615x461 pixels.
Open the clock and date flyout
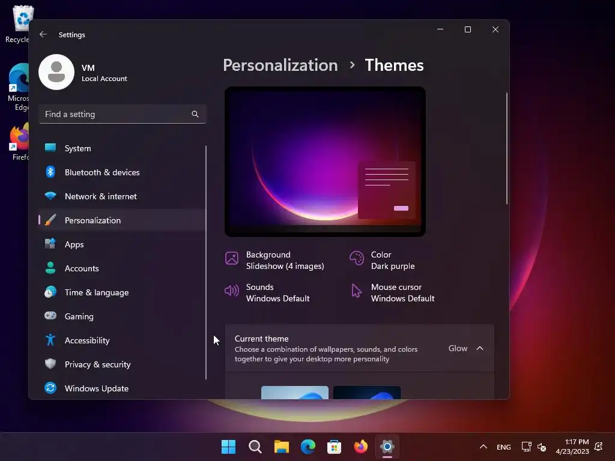pos(572,447)
